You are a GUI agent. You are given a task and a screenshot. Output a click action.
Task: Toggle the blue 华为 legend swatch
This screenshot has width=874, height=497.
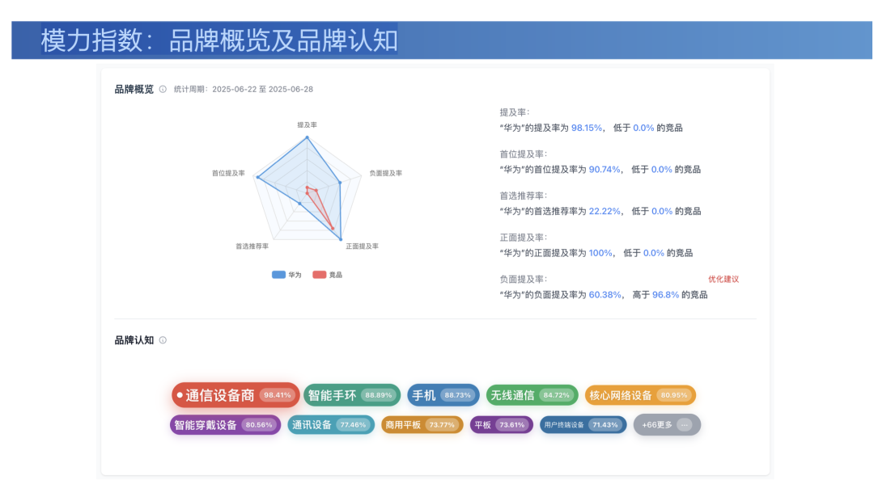[x=278, y=275]
